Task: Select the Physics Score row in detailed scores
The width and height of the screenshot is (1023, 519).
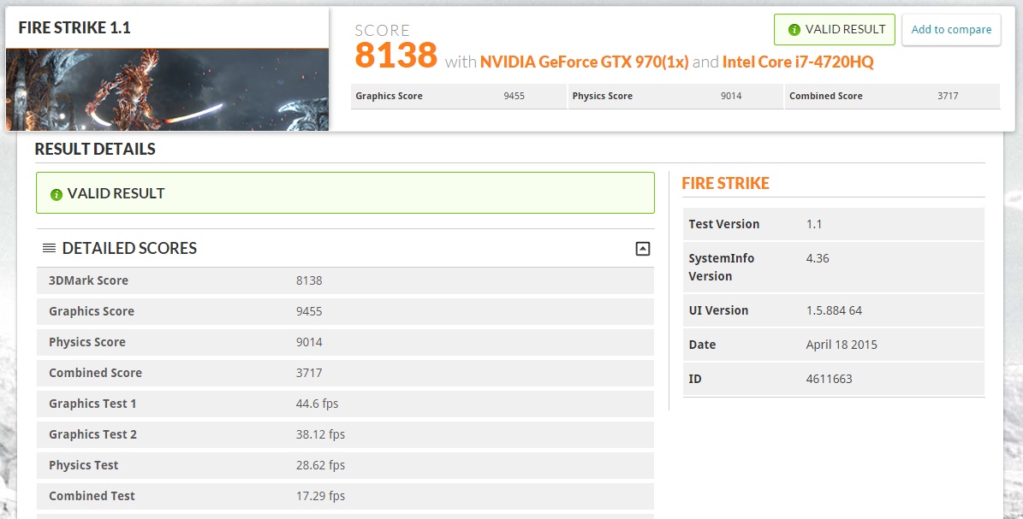Action: tap(345, 342)
